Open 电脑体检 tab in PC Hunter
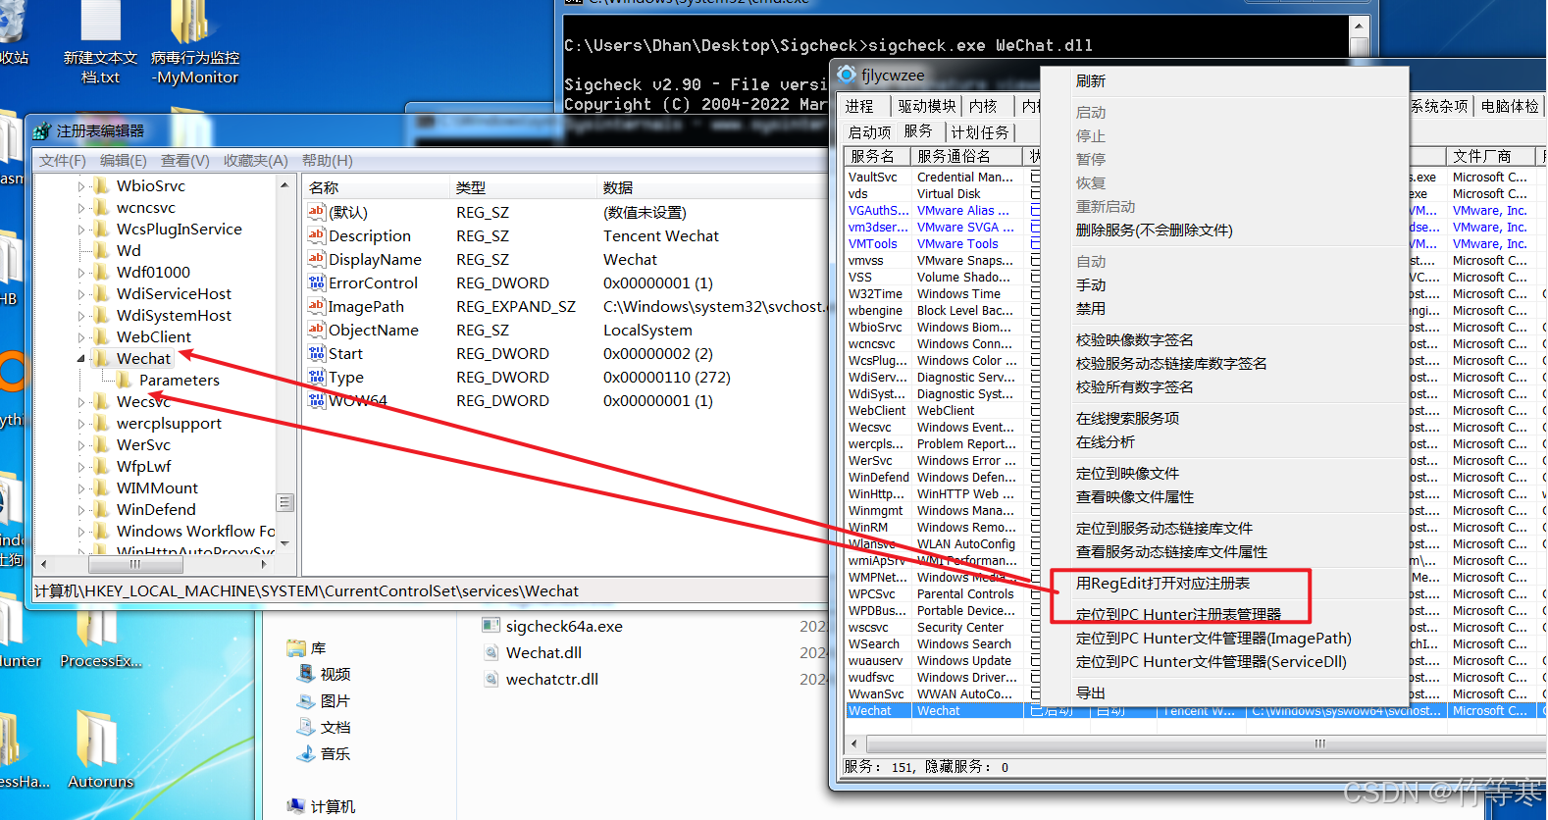Viewport: 1548px width, 820px height. [x=1510, y=106]
